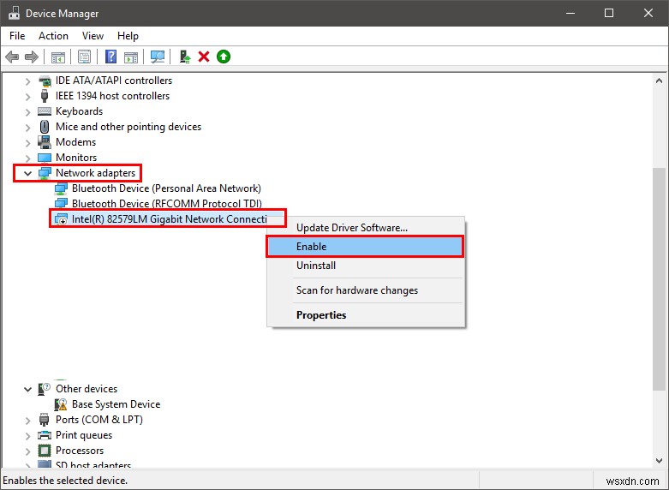This screenshot has width=669, height=490.
Task: Open the Help menu
Action: coord(128,36)
